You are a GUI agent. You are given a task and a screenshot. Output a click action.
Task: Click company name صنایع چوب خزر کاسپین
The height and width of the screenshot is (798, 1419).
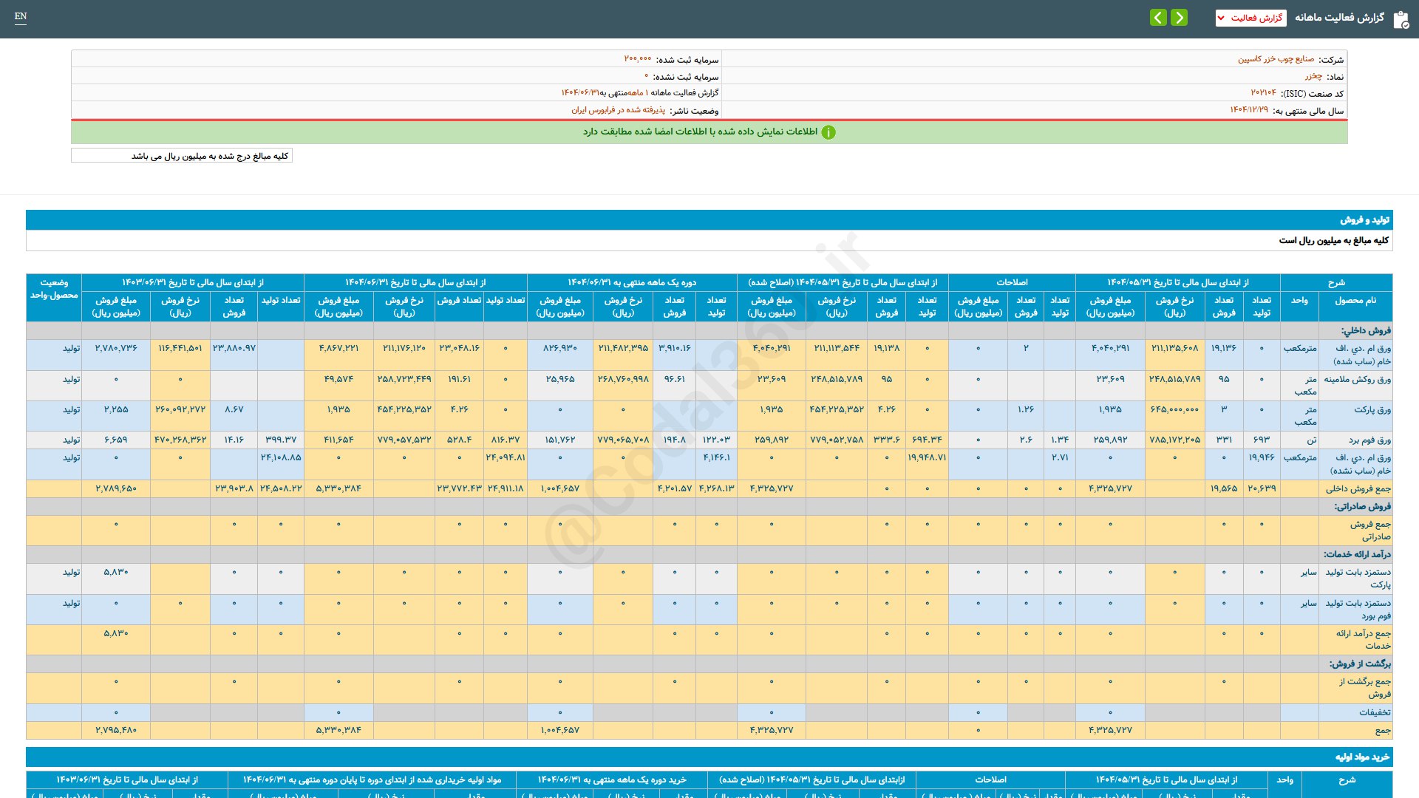point(1276,59)
